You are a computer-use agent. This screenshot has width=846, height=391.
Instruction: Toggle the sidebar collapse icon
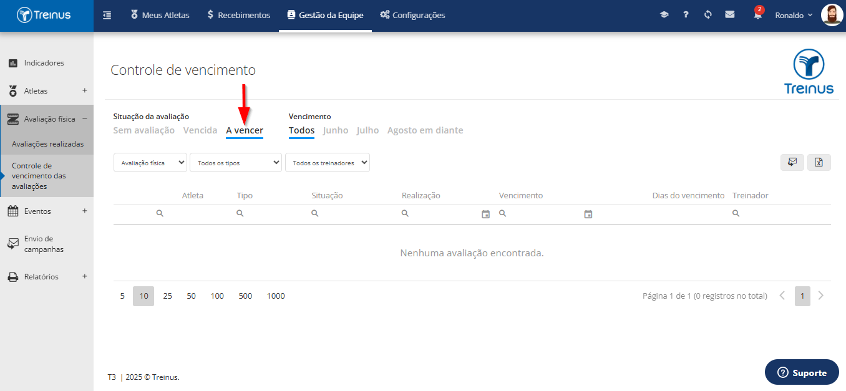coord(107,15)
